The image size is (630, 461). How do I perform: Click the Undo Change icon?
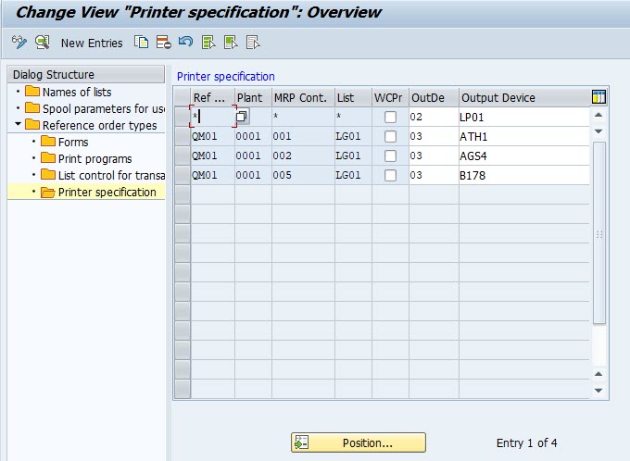pos(185,42)
